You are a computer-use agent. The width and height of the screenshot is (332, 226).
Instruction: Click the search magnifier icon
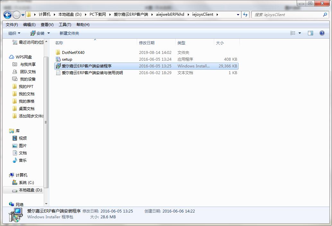325,14
